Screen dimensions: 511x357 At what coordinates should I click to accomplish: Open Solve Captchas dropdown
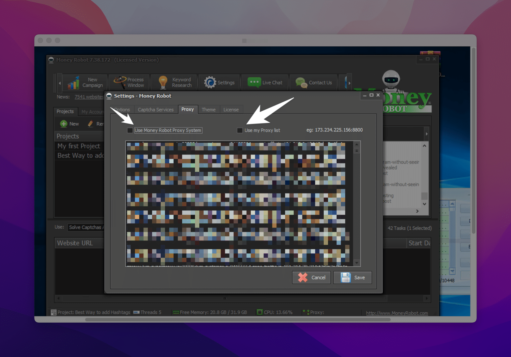click(86, 227)
